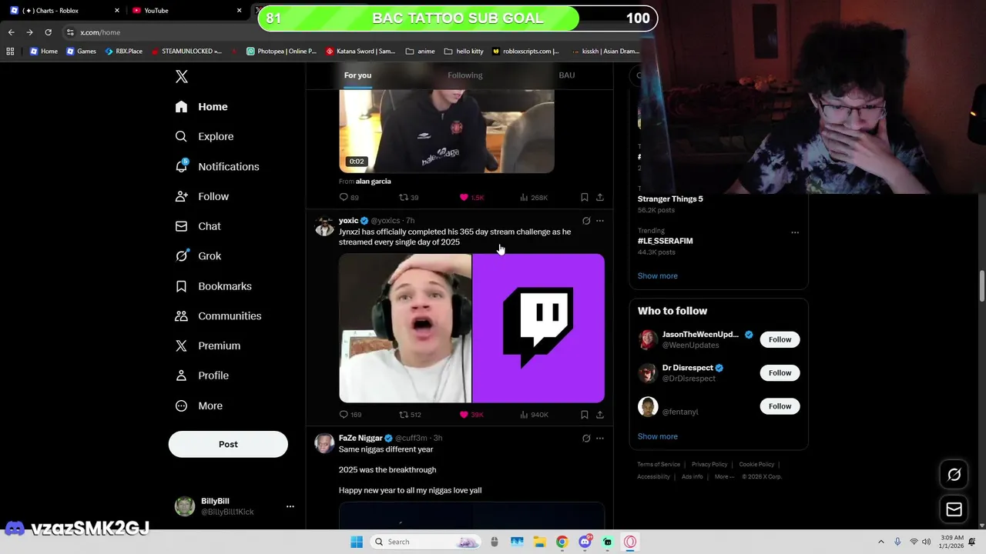The width and height of the screenshot is (986, 554).
Task: View analytics of 940K views post
Action: click(534, 415)
